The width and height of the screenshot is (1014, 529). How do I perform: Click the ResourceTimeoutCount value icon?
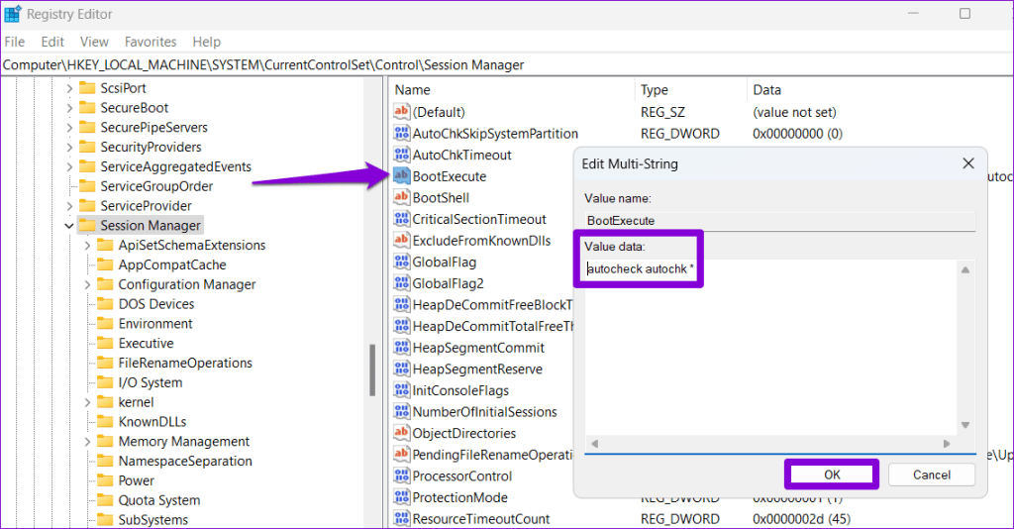pos(402,518)
